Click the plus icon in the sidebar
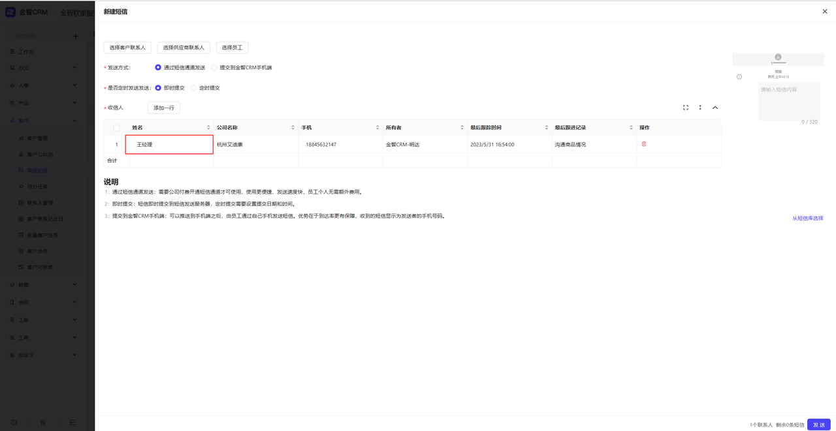Viewport: 836px width, 431px height. (x=76, y=36)
